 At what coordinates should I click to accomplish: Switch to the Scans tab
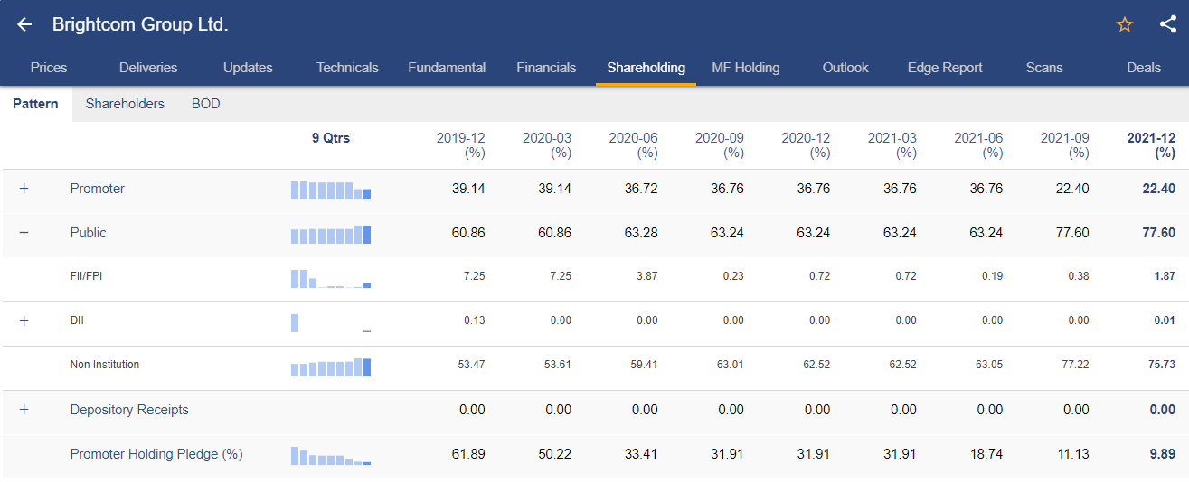[1044, 68]
